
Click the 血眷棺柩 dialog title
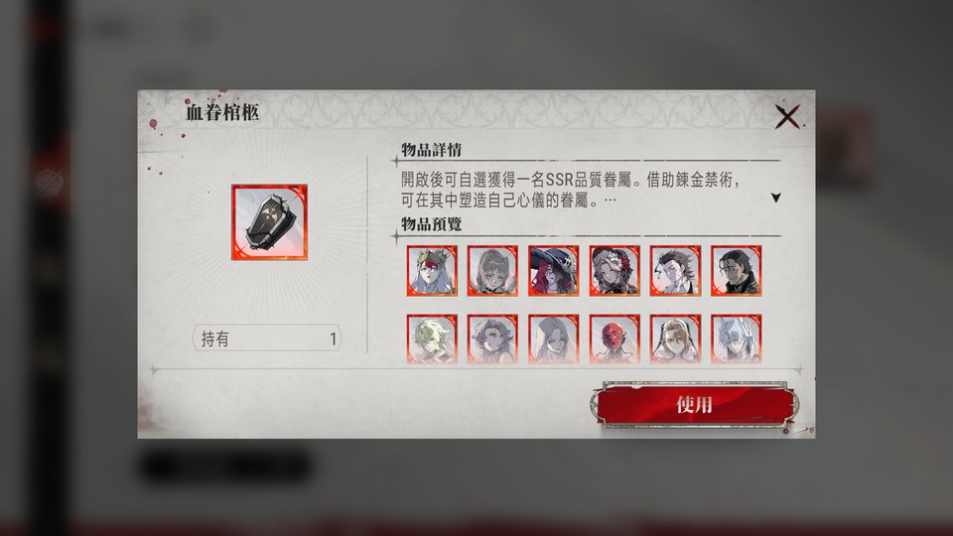click(222, 112)
